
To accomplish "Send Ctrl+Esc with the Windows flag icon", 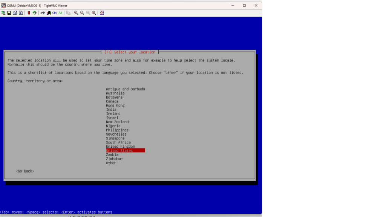I will point(49,13).
